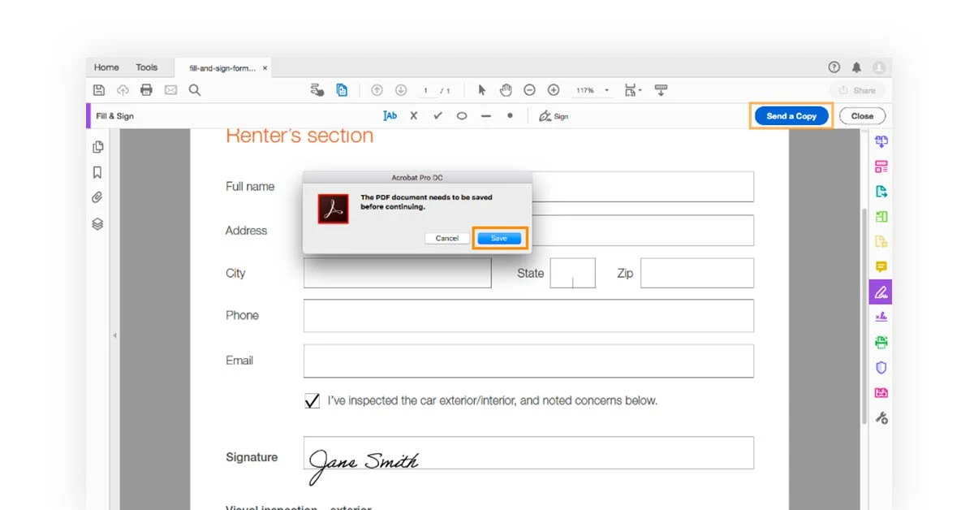Collapse the left navigation pane
The width and height of the screenshot is (974, 510).
115,334
